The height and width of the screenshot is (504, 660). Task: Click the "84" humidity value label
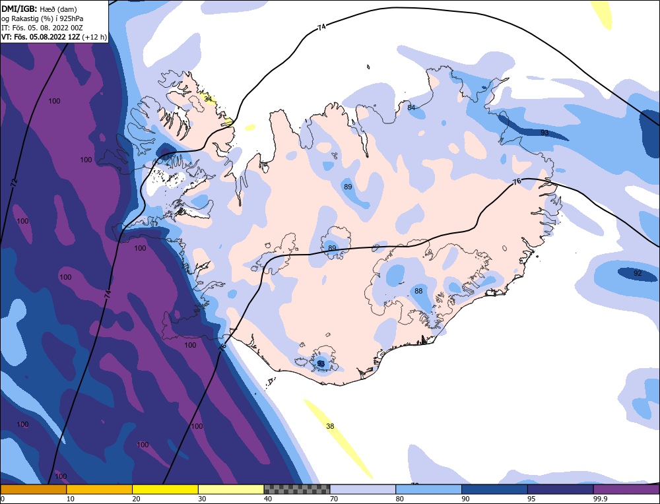tap(411, 108)
